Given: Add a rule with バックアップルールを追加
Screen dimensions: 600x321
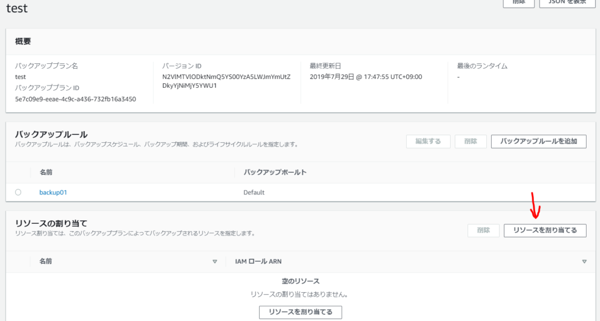Looking at the screenshot, I should click(x=538, y=141).
